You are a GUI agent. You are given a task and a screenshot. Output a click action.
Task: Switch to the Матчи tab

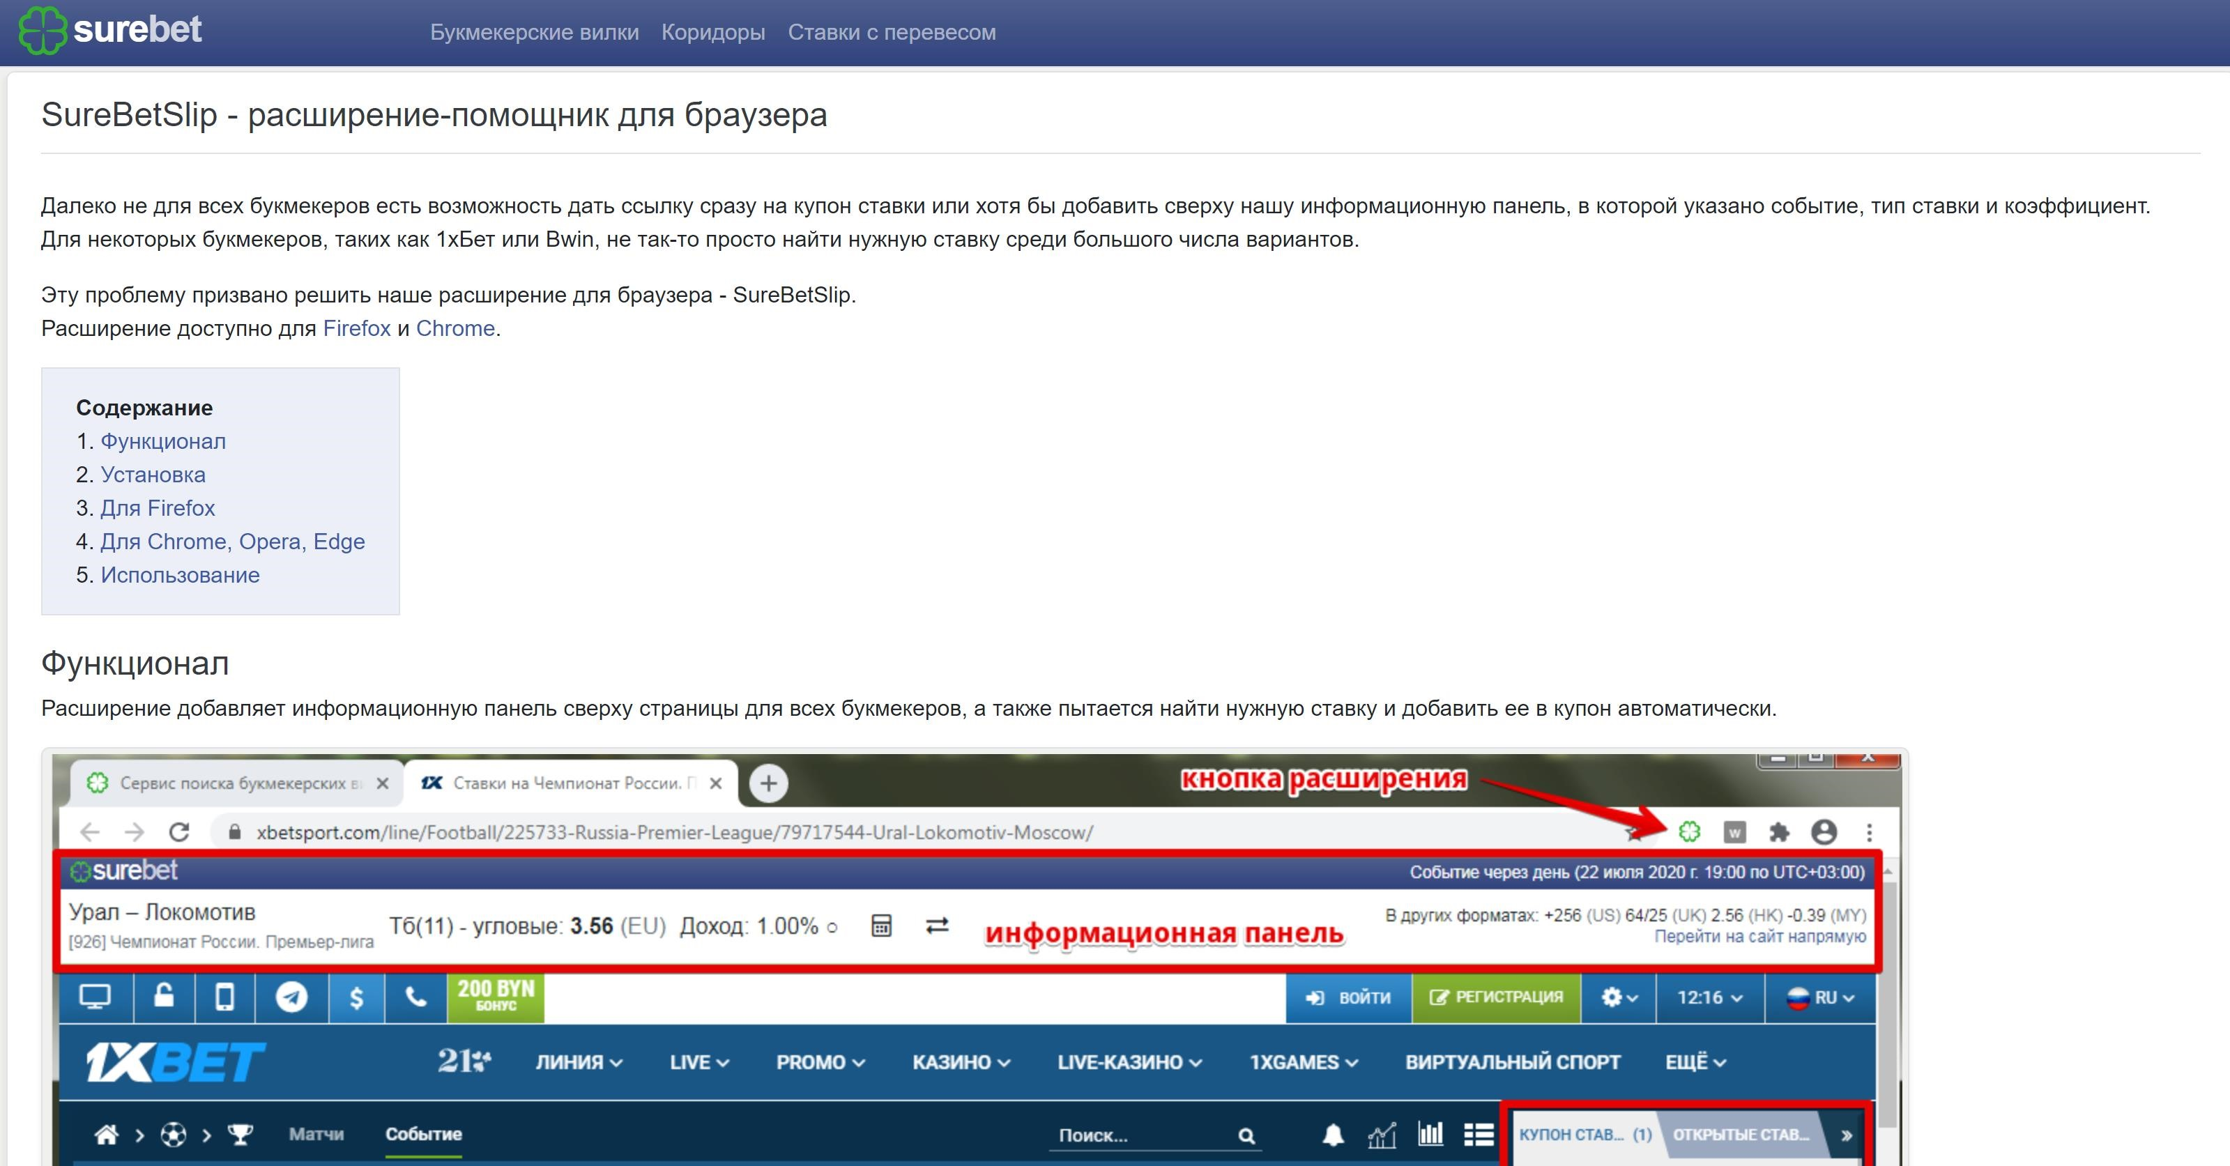[316, 1134]
